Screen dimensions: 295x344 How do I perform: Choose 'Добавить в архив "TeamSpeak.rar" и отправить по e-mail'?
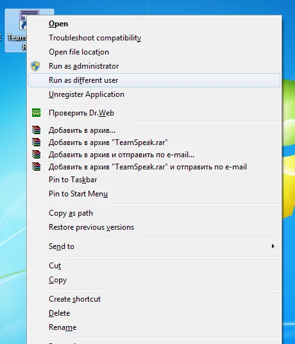pos(155,167)
